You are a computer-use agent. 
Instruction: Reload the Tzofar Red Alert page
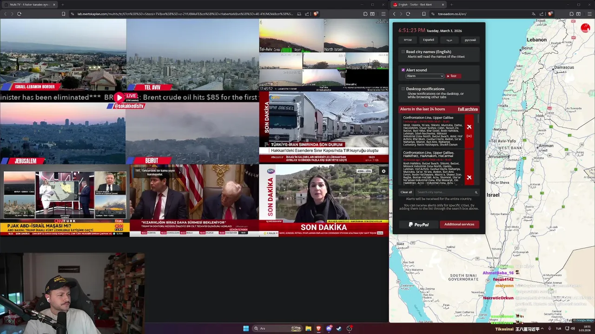tap(409, 14)
